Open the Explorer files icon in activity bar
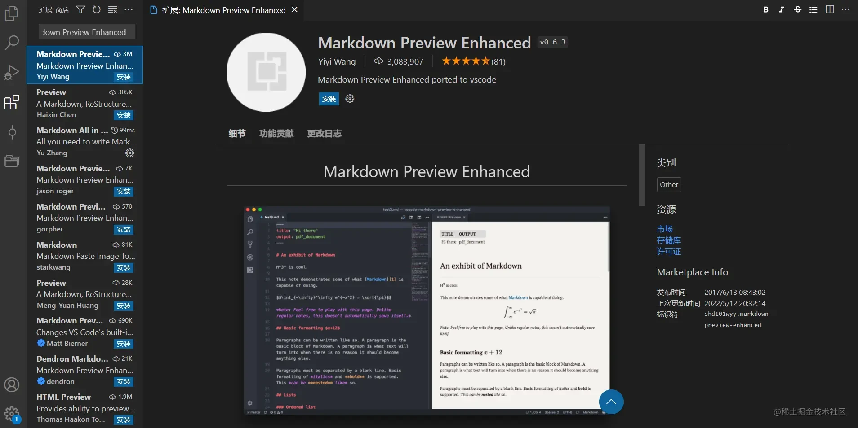This screenshot has width=858, height=428. (12, 13)
